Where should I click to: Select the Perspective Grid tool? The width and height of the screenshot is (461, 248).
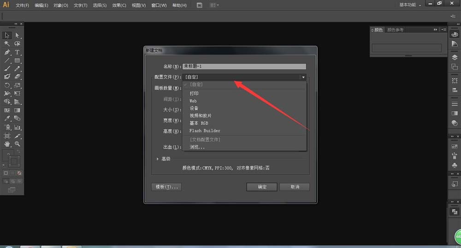(18, 102)
